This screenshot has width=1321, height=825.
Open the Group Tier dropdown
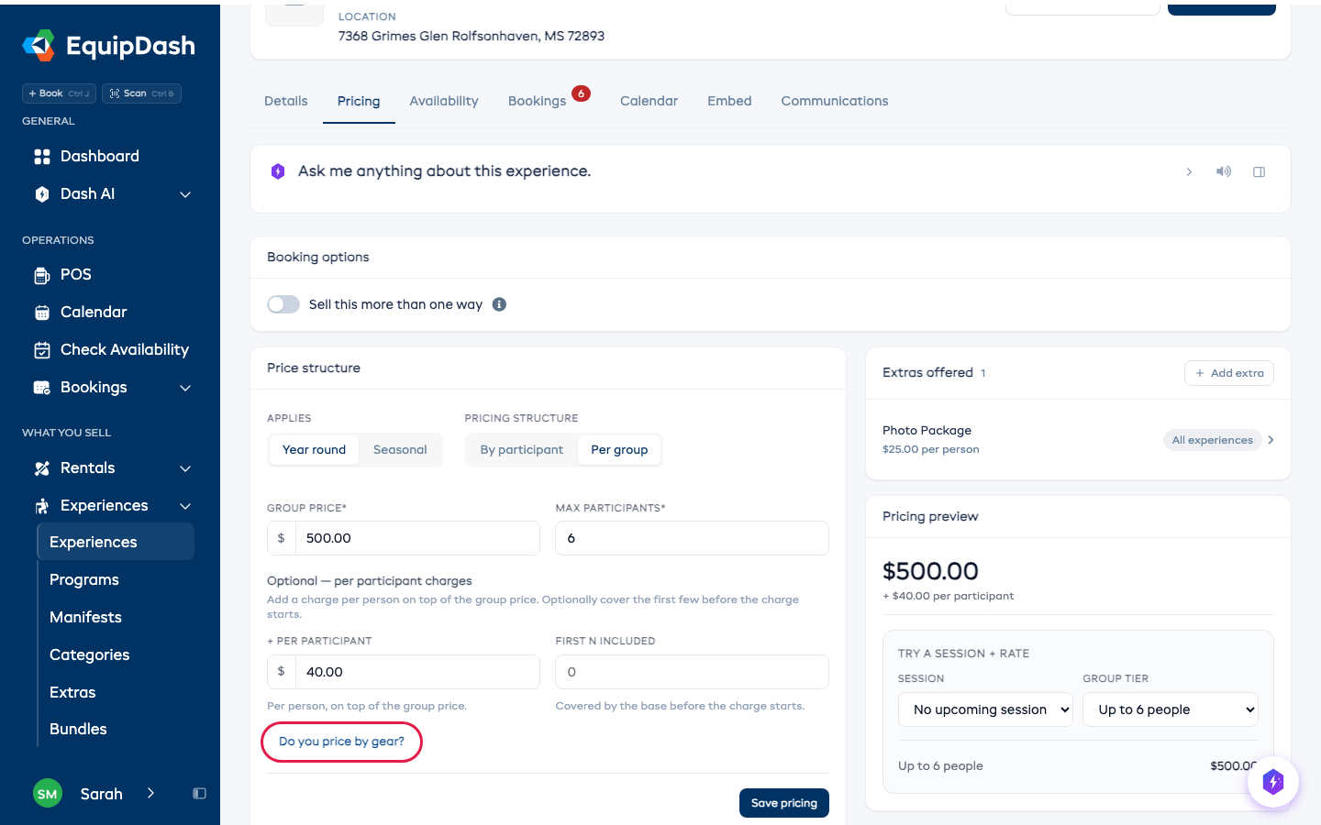click(1171, 709)
